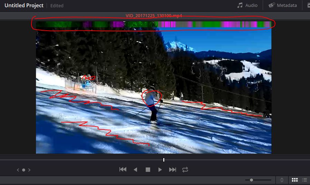310x185 pixels.
Task: Switch to thumbnail grid view
Action: click(x=295, y=180)
